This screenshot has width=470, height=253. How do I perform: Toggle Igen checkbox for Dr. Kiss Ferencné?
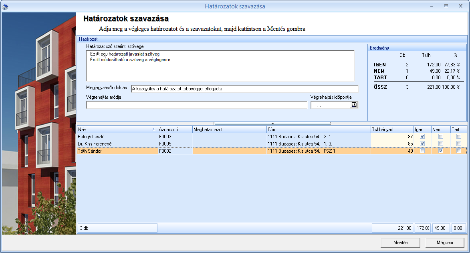[x=422, y=143]
